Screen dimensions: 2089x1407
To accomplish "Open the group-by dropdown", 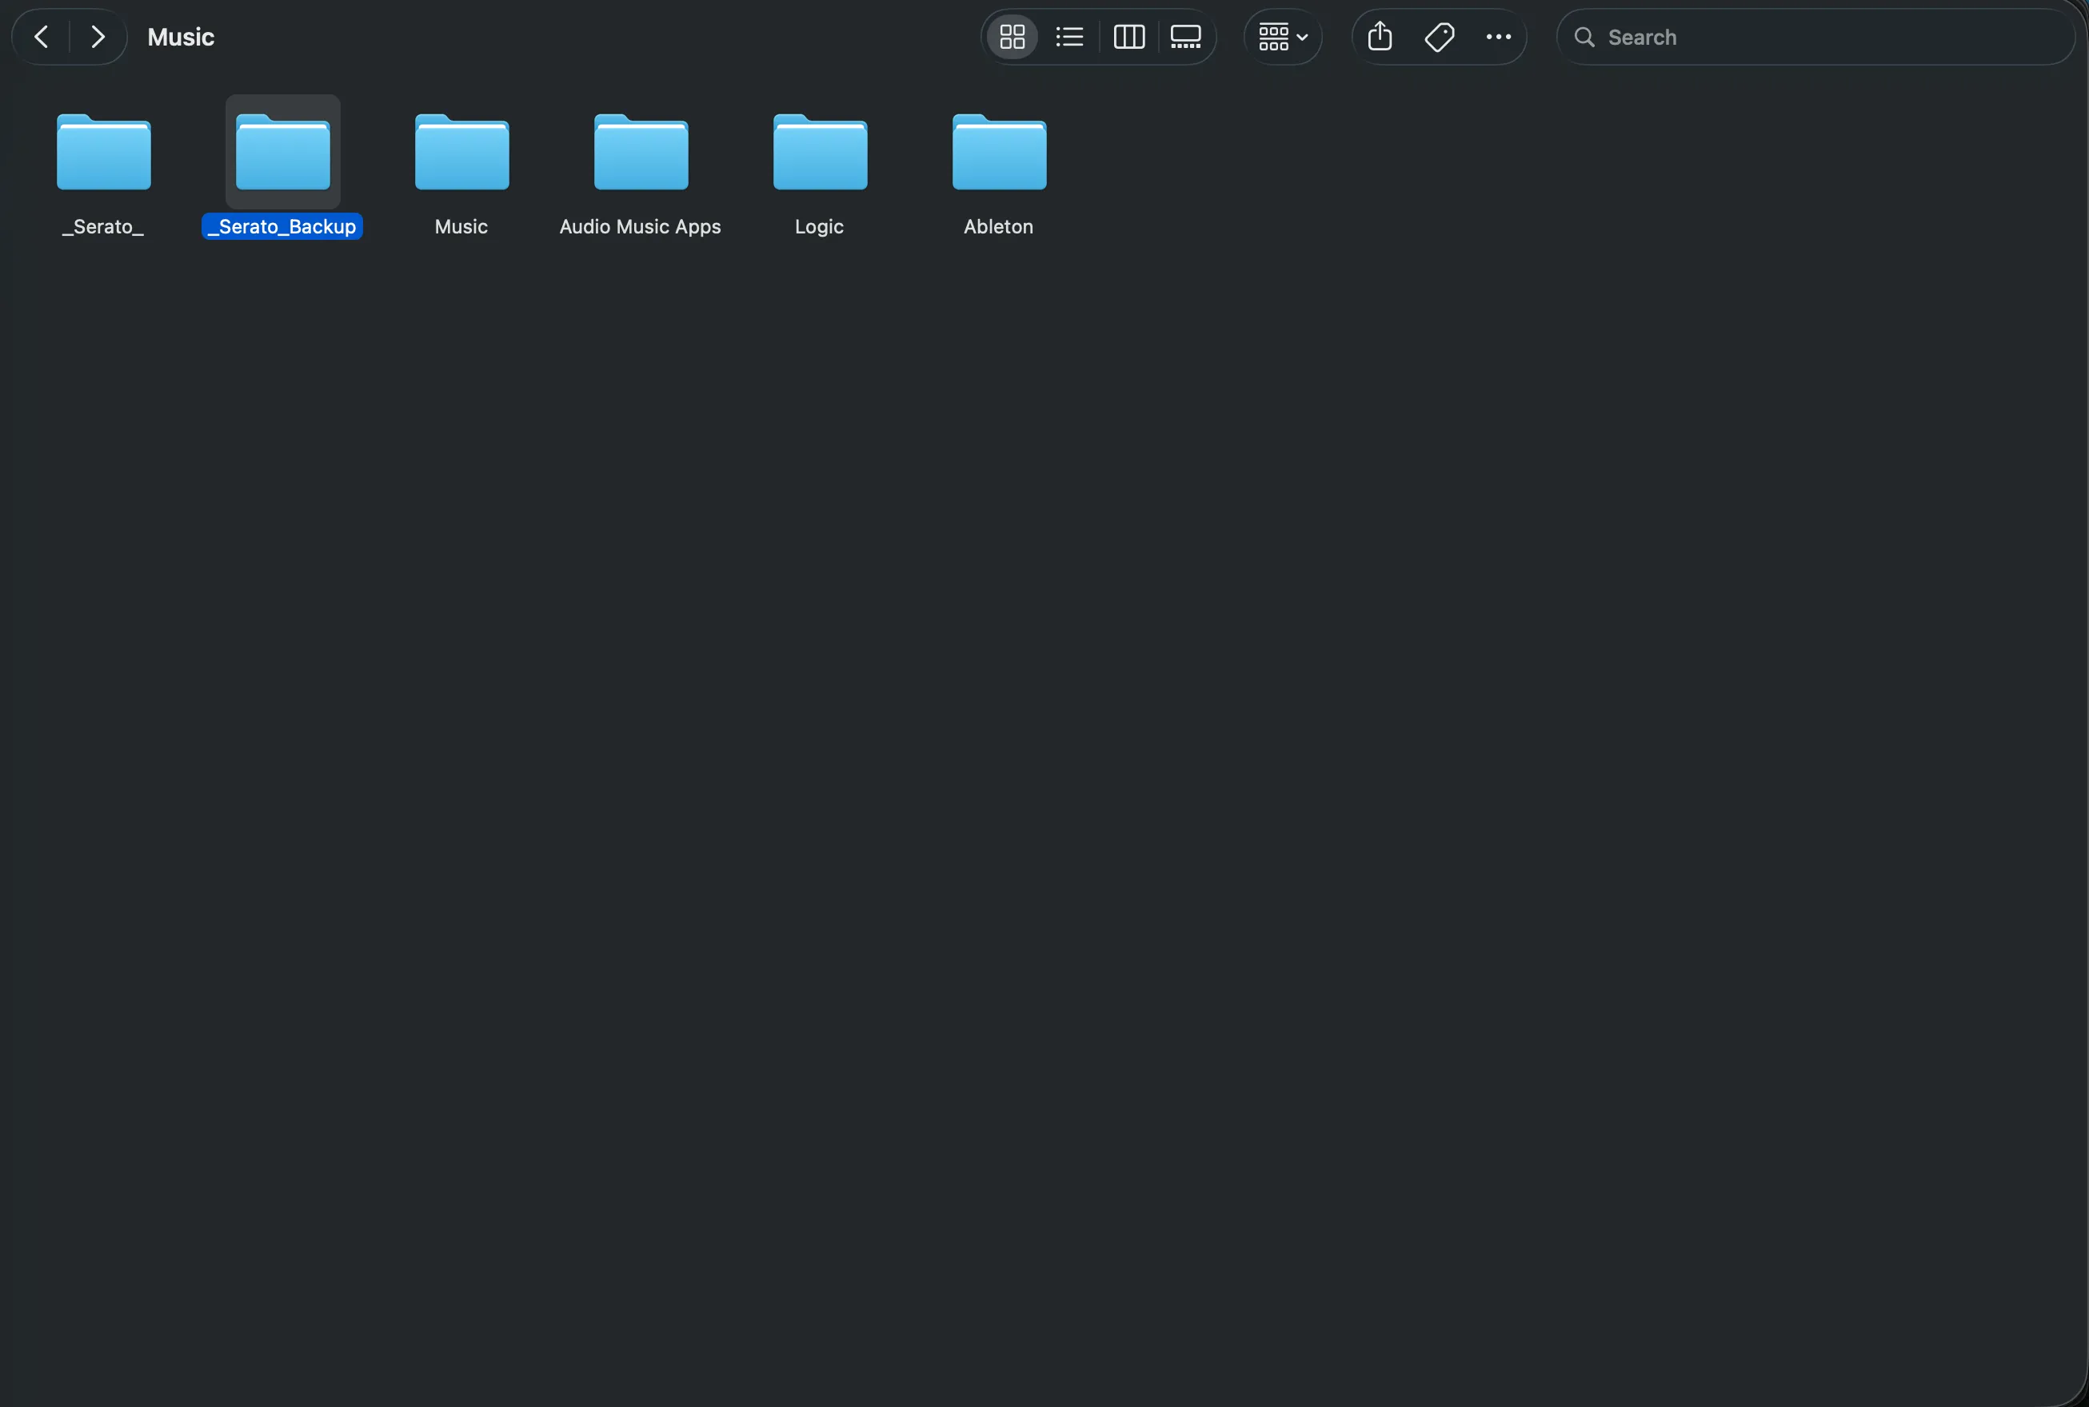I will point(1283,37).
